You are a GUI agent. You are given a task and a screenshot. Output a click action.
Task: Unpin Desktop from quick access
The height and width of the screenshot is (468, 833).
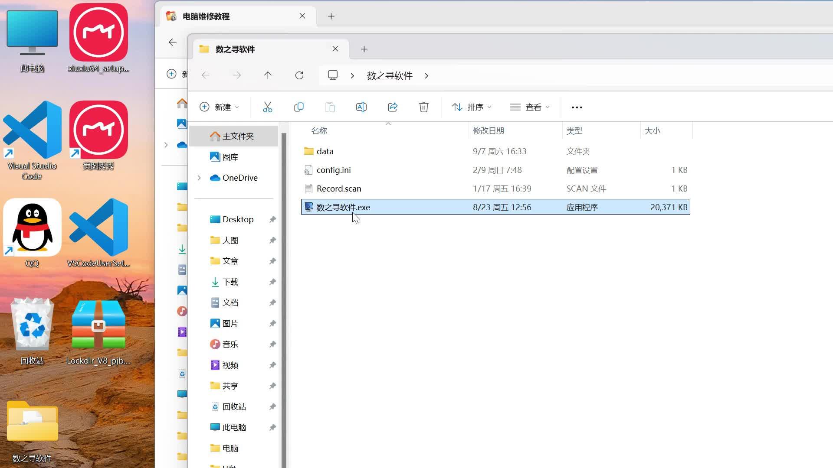click(272, 220)
